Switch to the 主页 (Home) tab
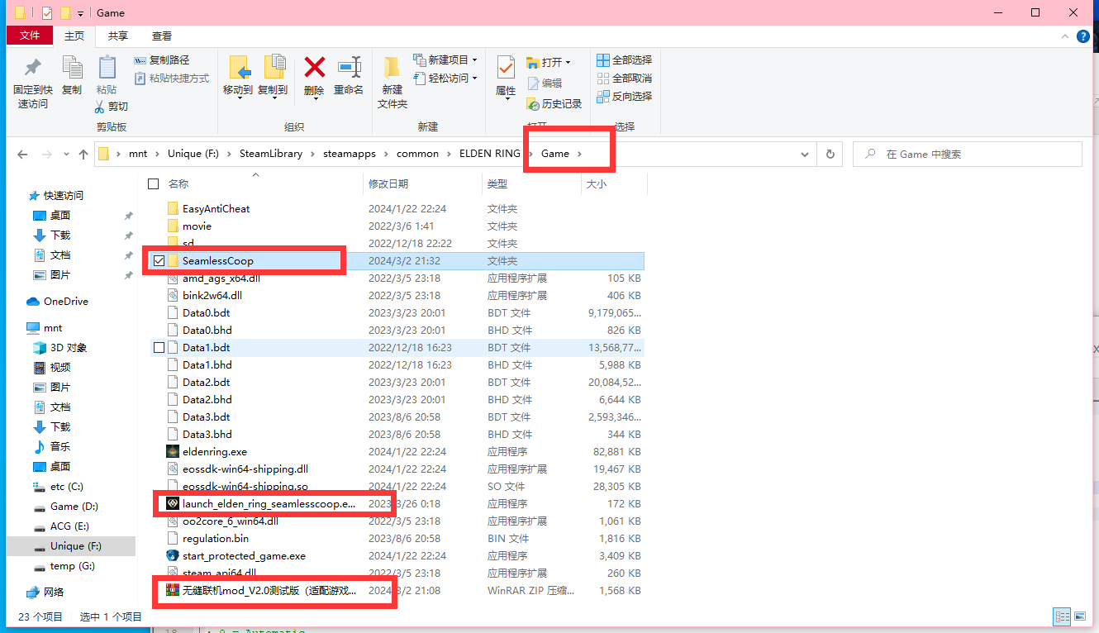 tap(74, 36)
